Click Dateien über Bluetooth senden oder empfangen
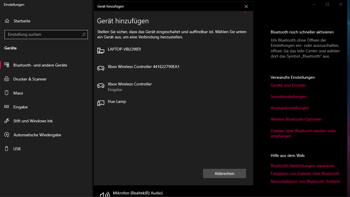Image resolution: width=350 pixels, height=197 pixels. click(x=304, y=133)
